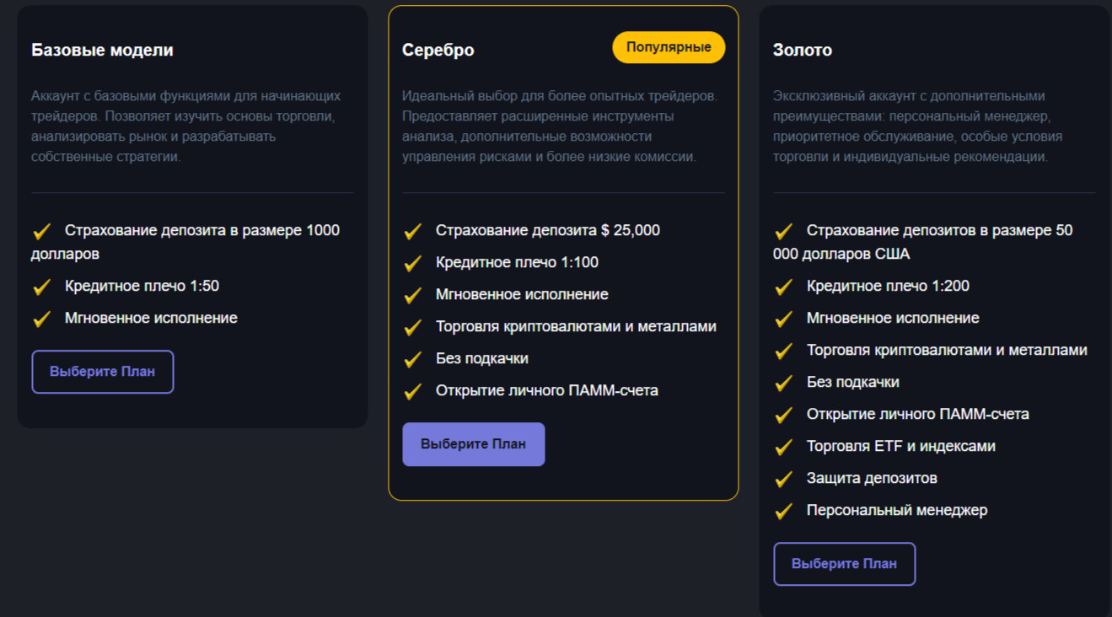Choose the Серебро plan button
The width and height of the screenshot is (1112, 617).
[473, 444]
